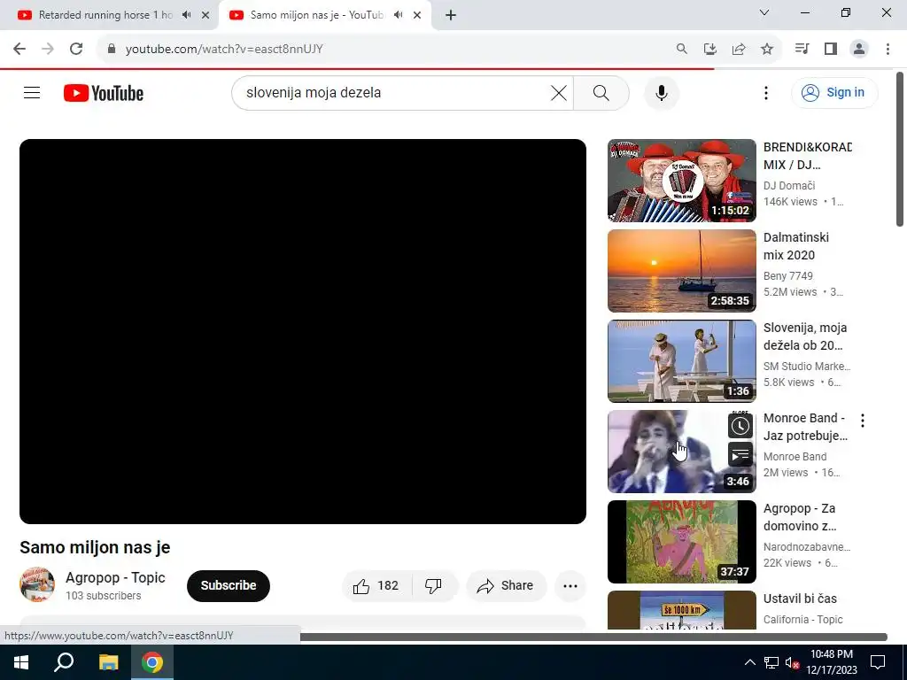Add Monroe Band video to queue
This screenshot has height=680, width=907.
[x=740, y=454]
